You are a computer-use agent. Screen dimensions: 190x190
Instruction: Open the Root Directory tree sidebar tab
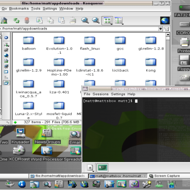(x=6, y=77)
